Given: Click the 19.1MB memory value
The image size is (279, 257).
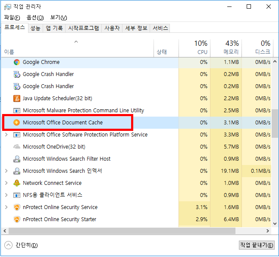Looking at the screenshot, I should click(x=230, y=171).
